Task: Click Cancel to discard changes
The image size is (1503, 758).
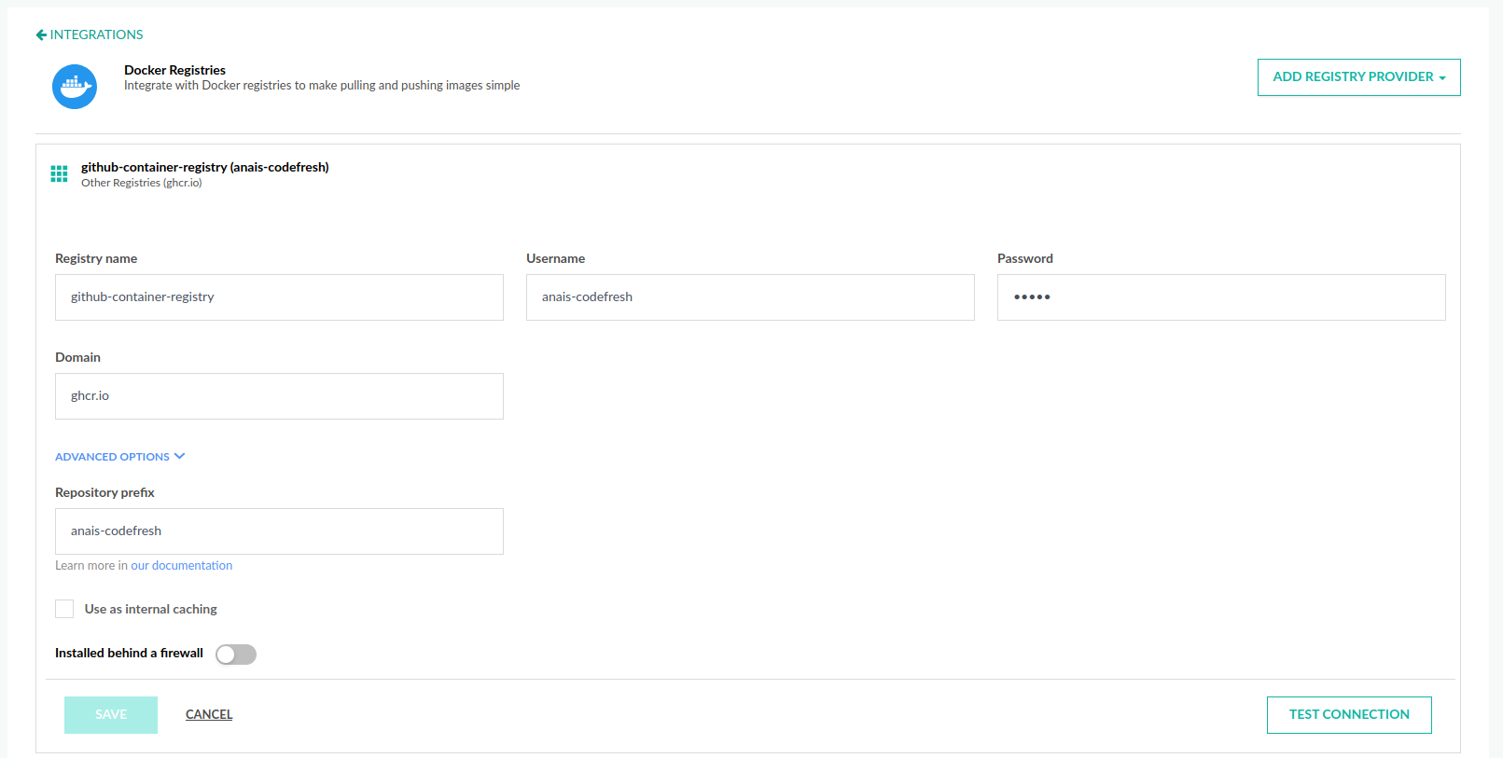Action: (209, 714)
